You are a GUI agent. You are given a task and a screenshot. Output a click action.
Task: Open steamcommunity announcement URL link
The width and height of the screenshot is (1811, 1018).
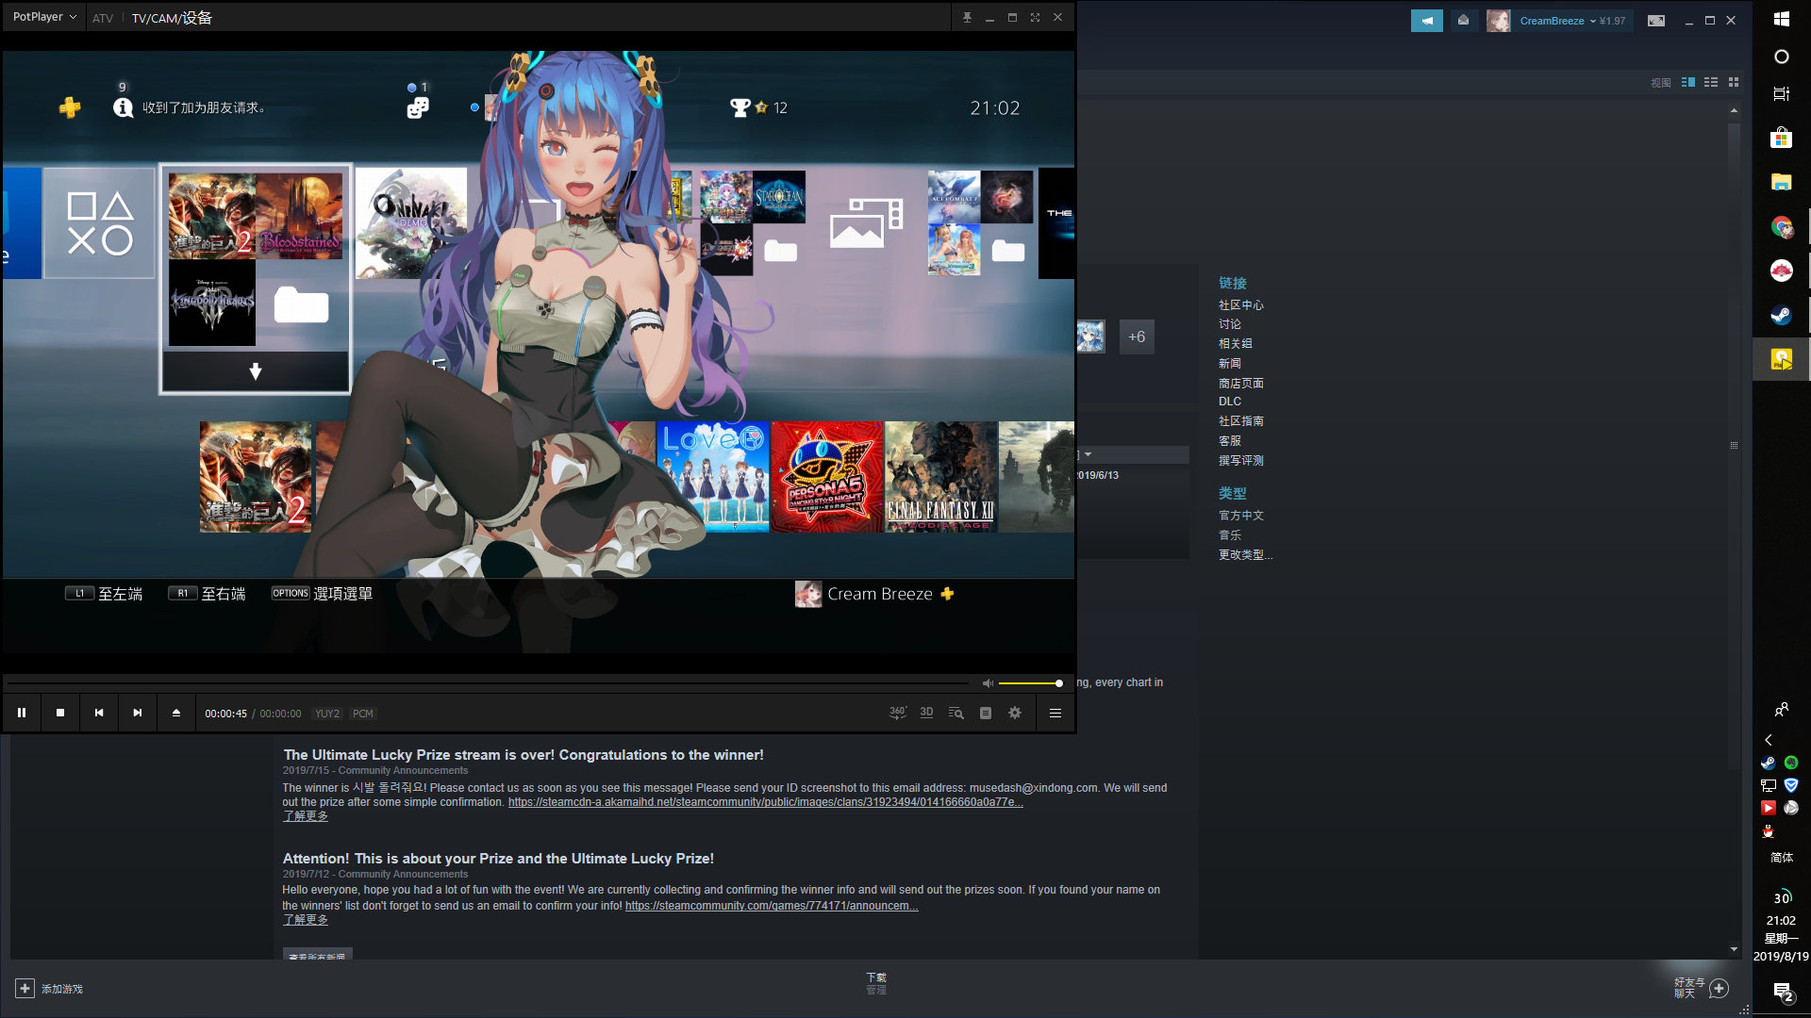tap(771, 906)
